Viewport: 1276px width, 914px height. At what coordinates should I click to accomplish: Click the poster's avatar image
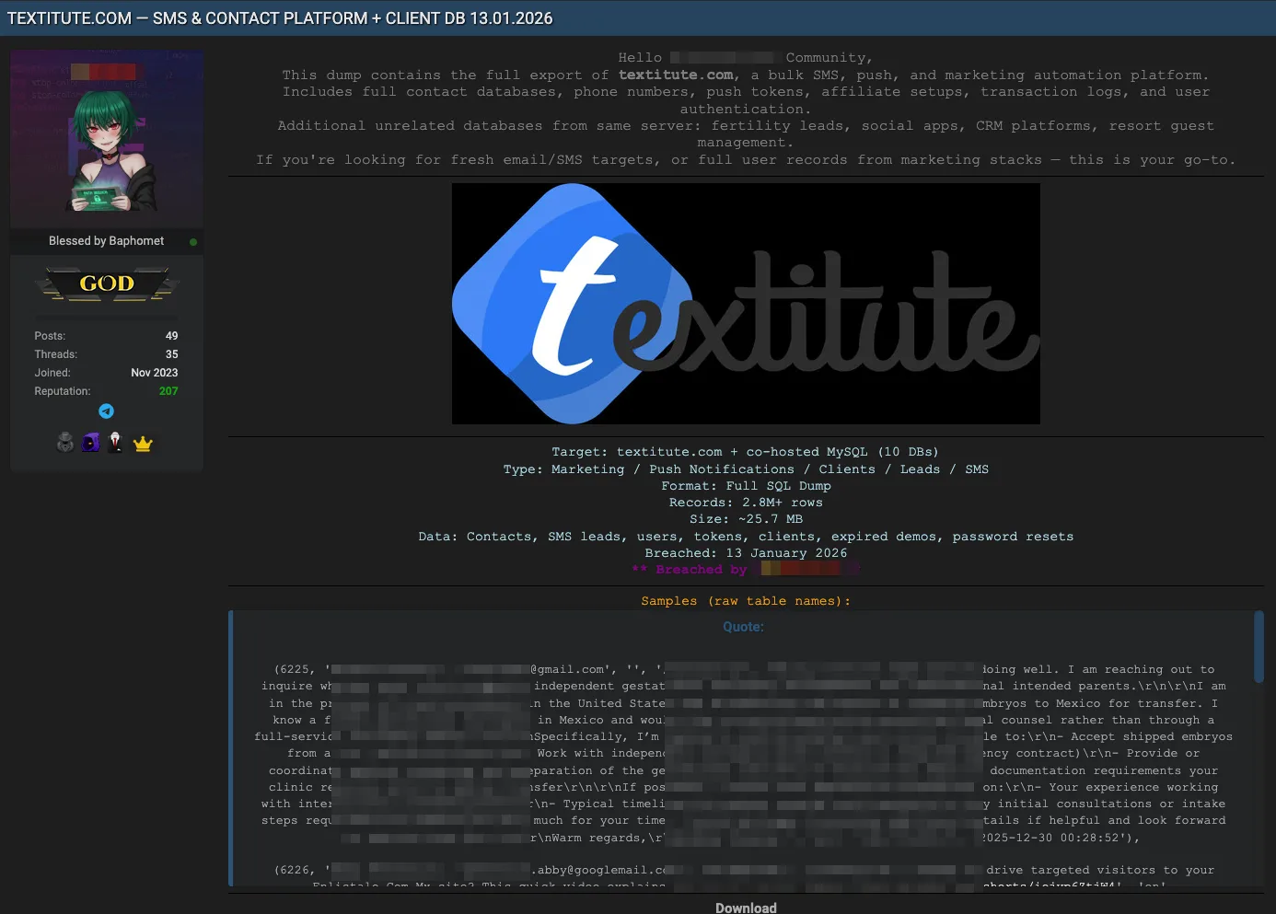click(x=106, y=138)
